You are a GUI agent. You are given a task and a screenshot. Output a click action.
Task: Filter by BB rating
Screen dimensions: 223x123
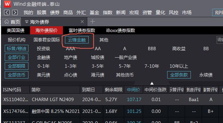pyautogui.click(x=206, y=49)
